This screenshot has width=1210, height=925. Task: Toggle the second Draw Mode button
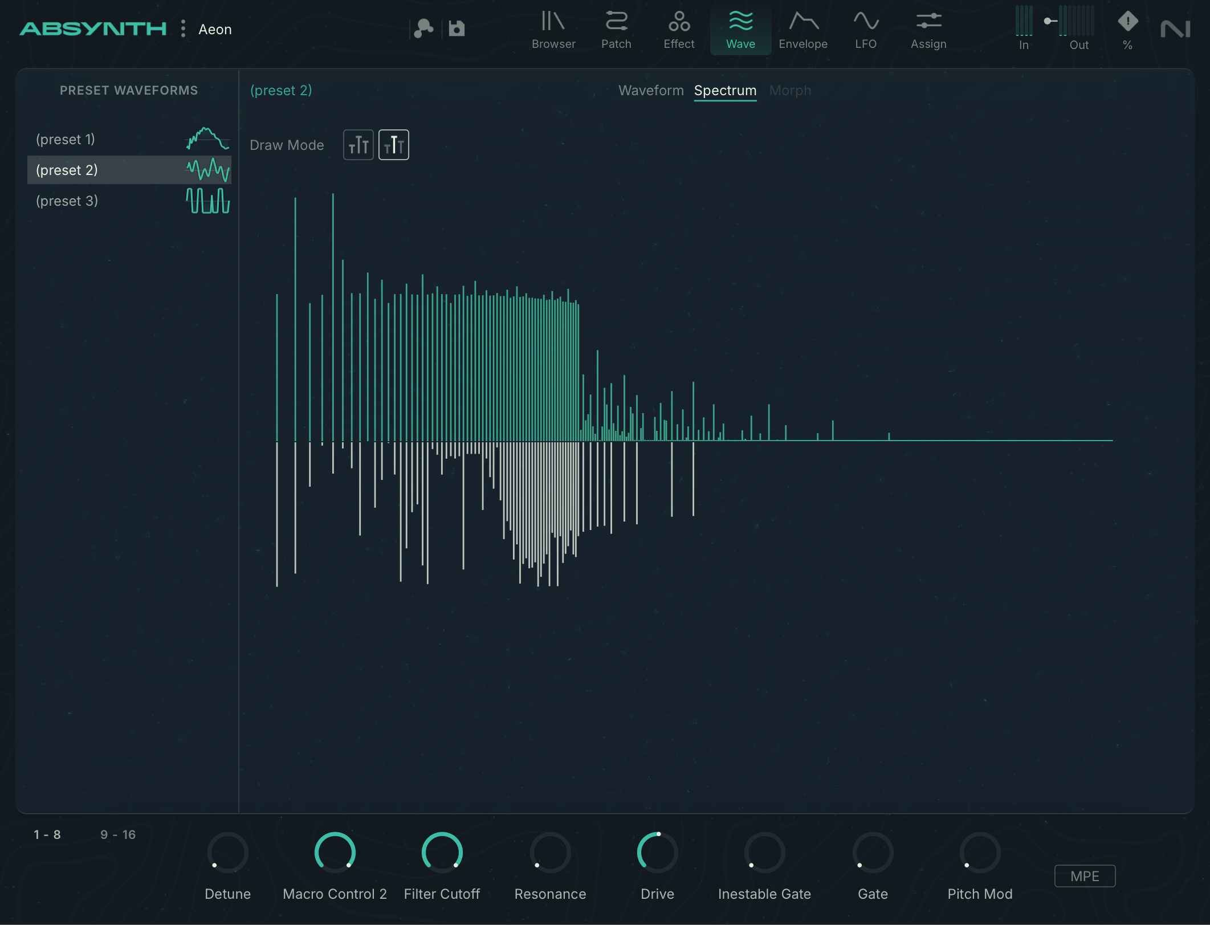click(394, 145)
